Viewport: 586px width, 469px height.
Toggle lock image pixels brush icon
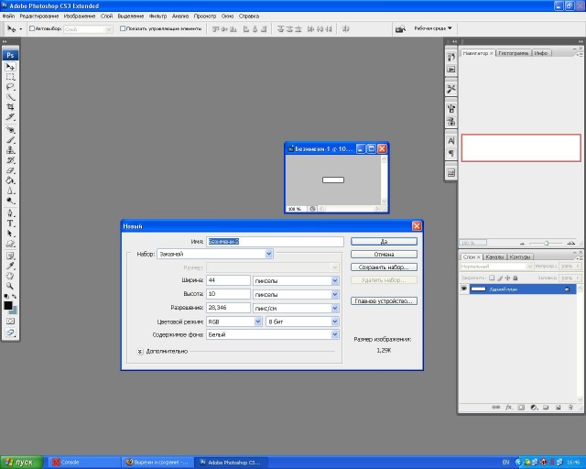500,278
